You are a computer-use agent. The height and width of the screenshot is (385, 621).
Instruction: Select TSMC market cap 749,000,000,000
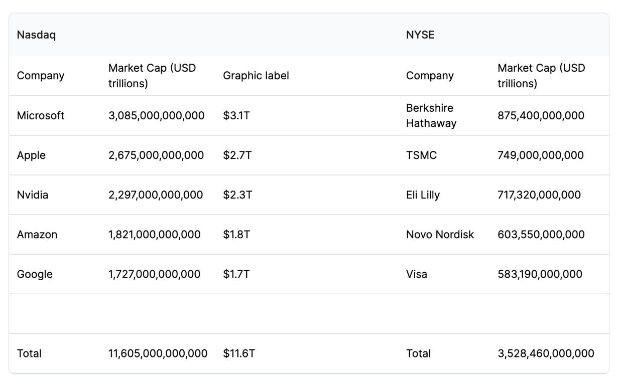click(541, 155)
